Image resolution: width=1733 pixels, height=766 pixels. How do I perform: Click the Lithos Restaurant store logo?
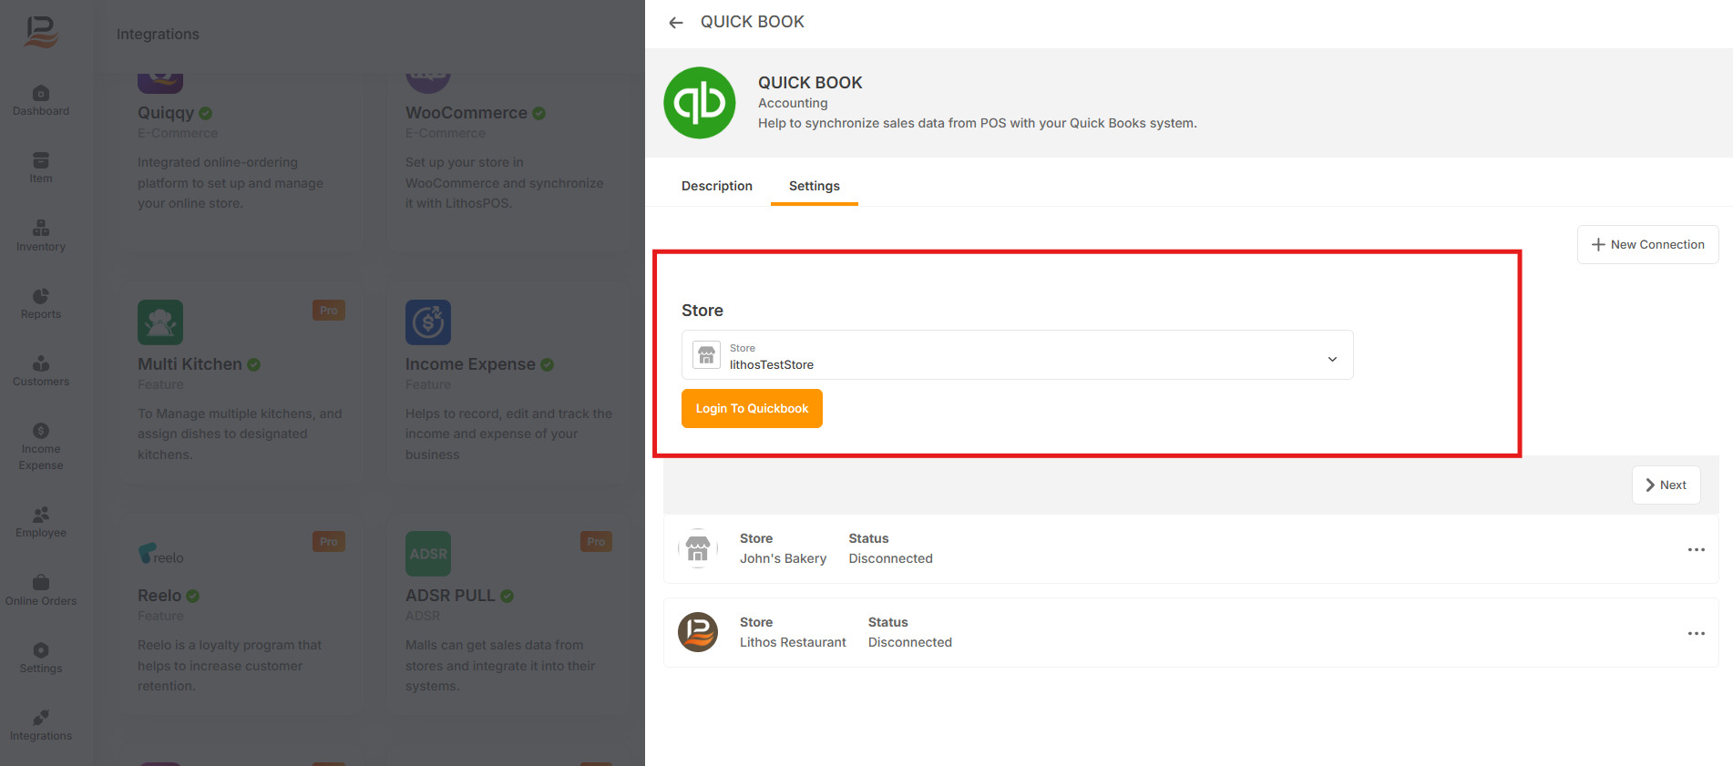tap(698, 632)
